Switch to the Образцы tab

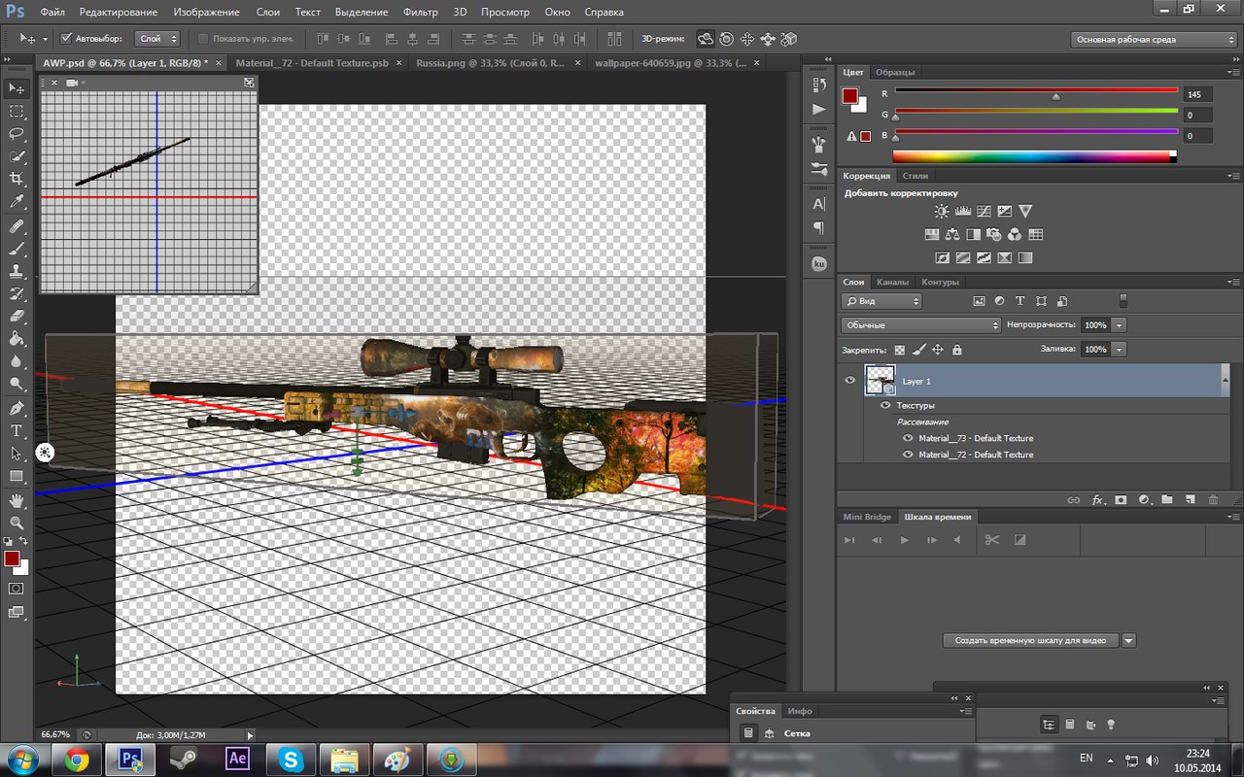tap(894, 72)
